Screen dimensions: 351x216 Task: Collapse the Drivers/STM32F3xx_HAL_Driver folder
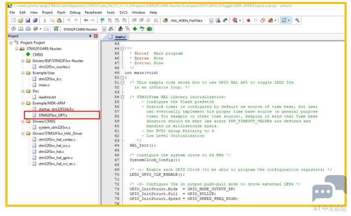[23, 134]
